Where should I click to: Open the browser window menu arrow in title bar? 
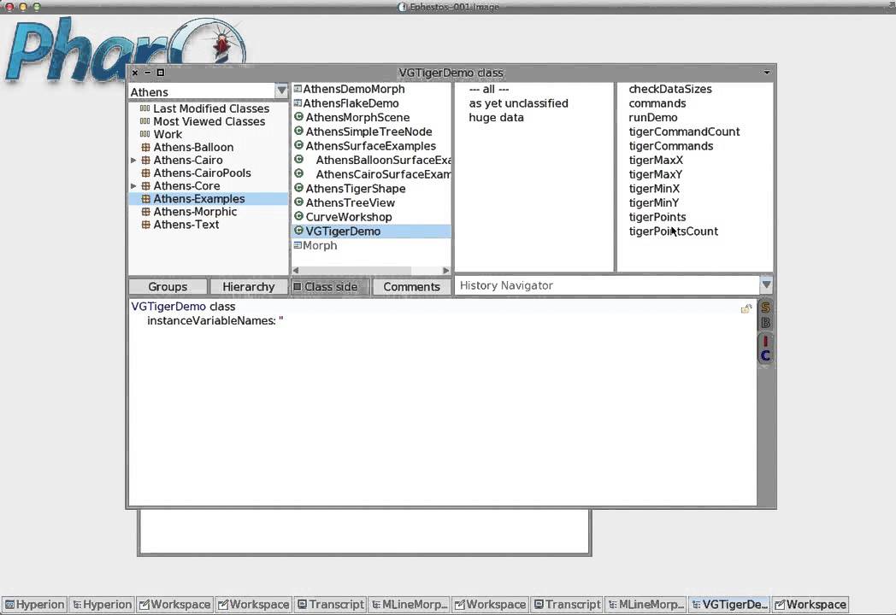[767, 73]
